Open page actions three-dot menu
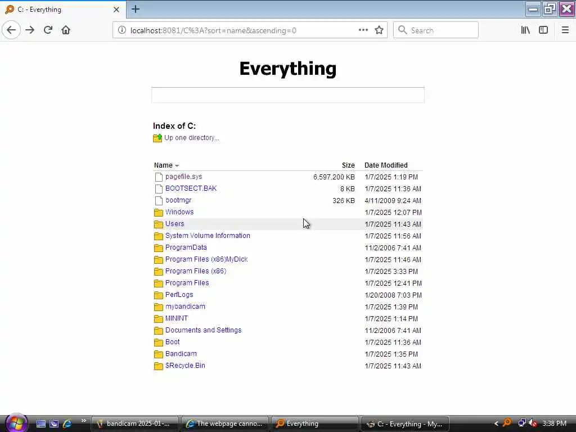Viewport: 576px width, 432px height. pos(363,30)
